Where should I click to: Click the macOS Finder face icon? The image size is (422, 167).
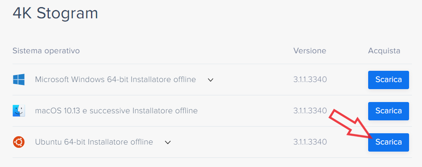coord(19,111)
